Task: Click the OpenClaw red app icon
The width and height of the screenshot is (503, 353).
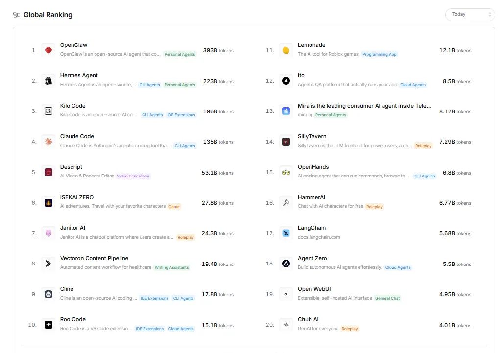Action: [x=48, y=50]
